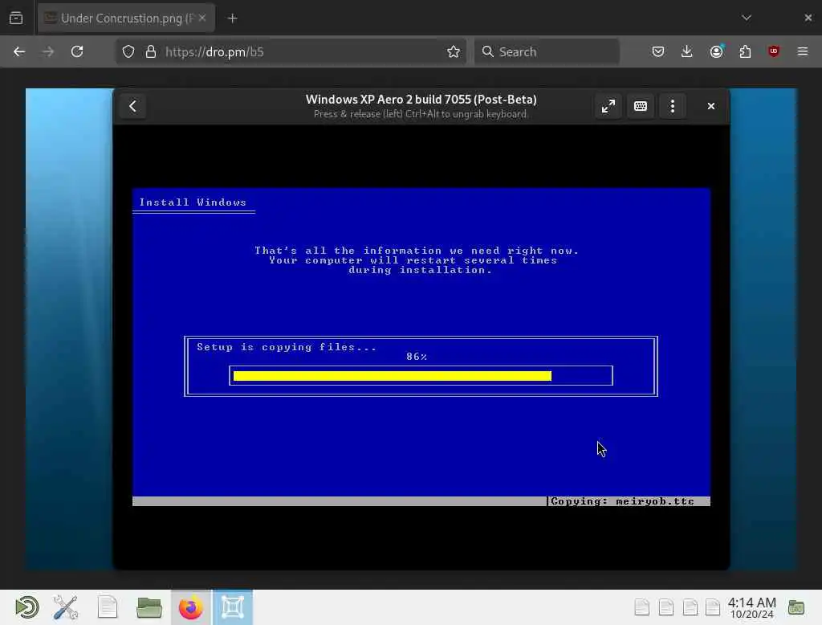This screenshot has height=625, width=822.
Task: Close the Under Concrustion.png tab
Action: click(202, 18)
